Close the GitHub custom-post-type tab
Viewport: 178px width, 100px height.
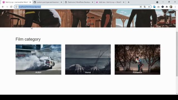(61, 2)
